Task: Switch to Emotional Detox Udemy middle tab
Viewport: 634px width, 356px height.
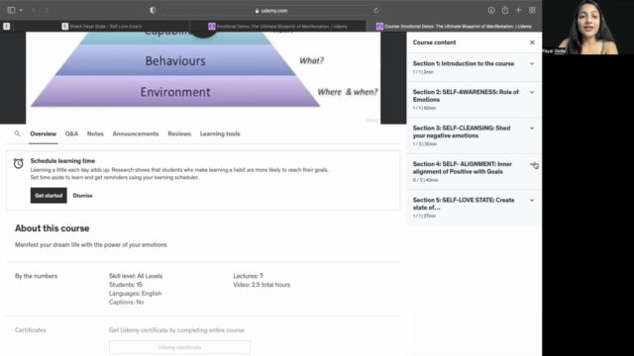Action: [277, 27]
